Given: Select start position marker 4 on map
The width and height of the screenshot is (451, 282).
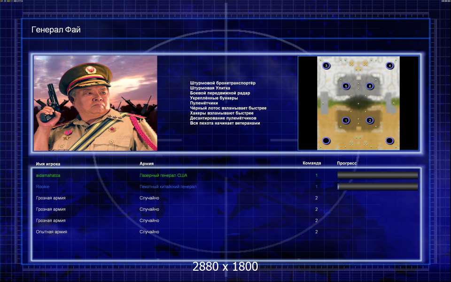Looking at the screenshot, I should [390, 66].
